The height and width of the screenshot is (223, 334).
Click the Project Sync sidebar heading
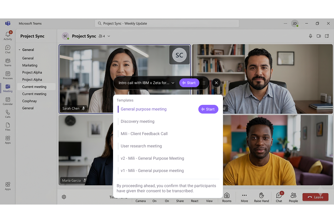32,36
